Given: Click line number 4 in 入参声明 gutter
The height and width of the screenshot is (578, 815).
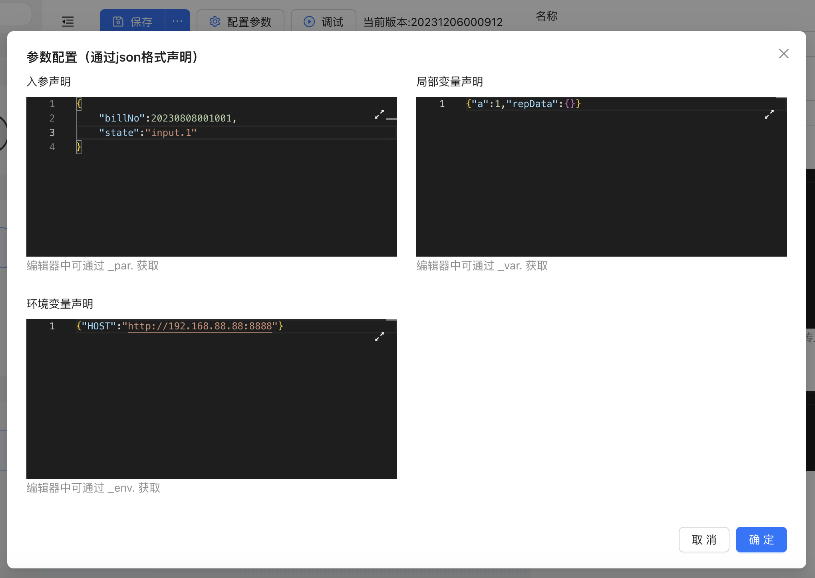Looking at the screenshot, I should 52,147.
